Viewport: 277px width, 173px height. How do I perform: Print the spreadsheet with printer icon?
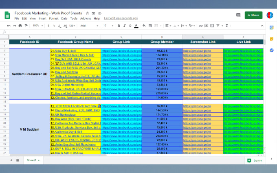(20, 26)
